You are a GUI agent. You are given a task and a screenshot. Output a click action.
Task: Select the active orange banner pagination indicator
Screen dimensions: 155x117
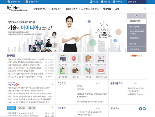coord(134,56)
